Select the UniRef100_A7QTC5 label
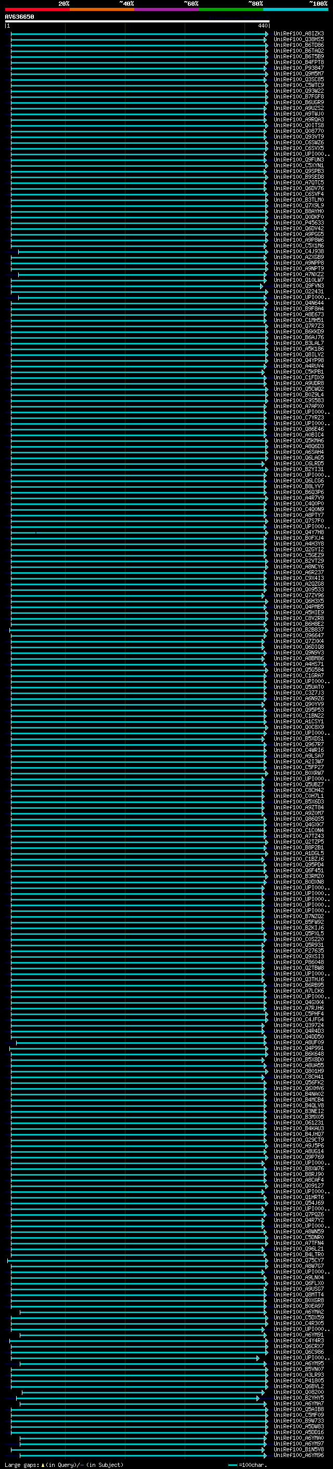The height and width of the screenshot is (1469, 333). pyautogui.click(x=298, y=182)
